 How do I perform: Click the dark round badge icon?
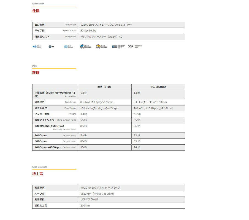coord(51,47)
